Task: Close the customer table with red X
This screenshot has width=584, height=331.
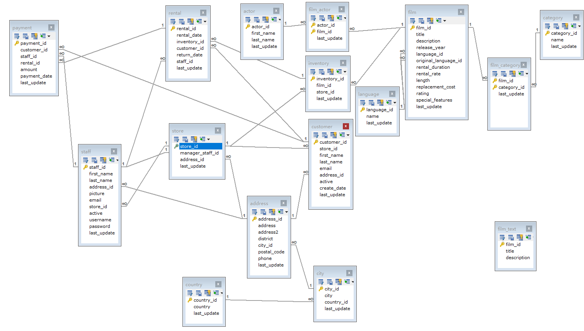Action: (346, 126)
